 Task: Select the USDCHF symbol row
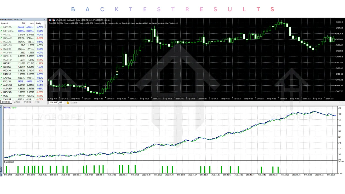22,71
